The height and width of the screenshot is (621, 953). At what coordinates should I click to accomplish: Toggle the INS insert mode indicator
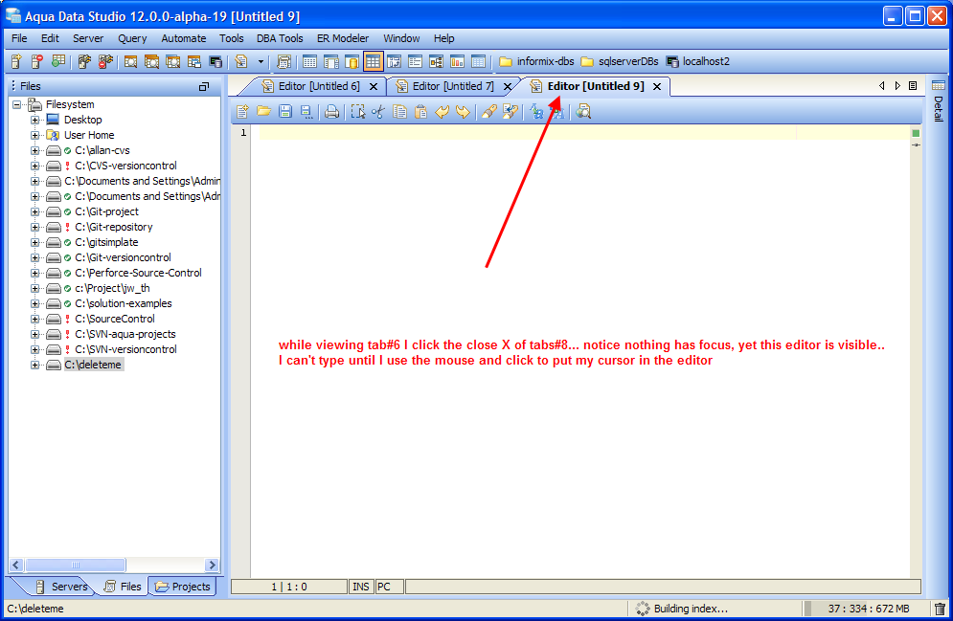click(361, 587)
